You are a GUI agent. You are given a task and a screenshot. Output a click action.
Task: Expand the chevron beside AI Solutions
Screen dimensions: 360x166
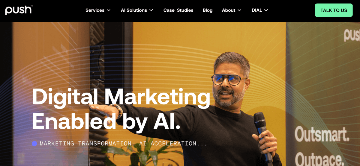(151, 10)
